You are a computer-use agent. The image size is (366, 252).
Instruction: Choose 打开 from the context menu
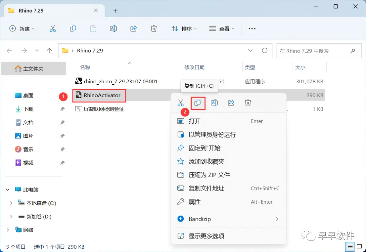tap(228, 121)
